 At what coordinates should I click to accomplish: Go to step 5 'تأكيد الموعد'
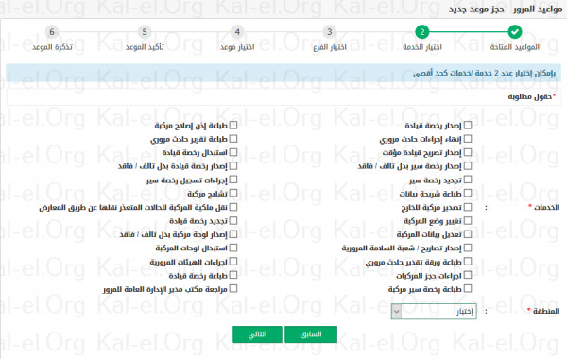[x=145, y=32]
